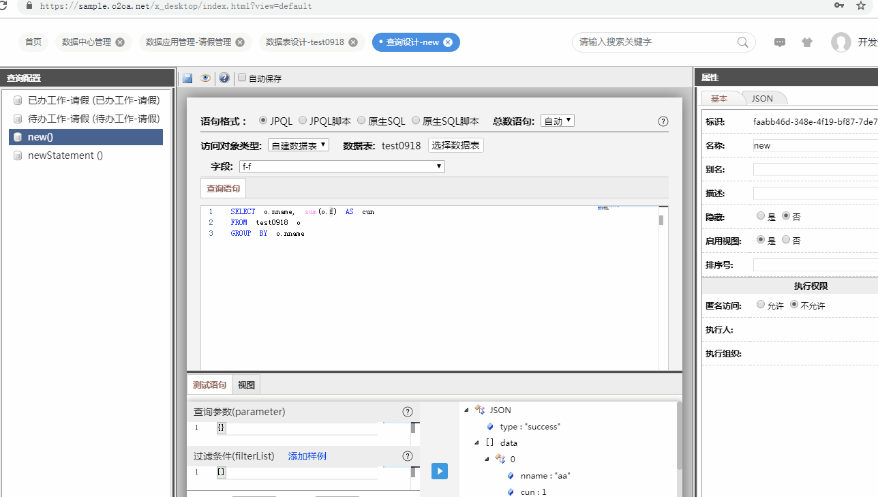Switch to the 视图 tab
Viewport: 878px width, 497px height.
pyautogui.click(x=246, y=385)
